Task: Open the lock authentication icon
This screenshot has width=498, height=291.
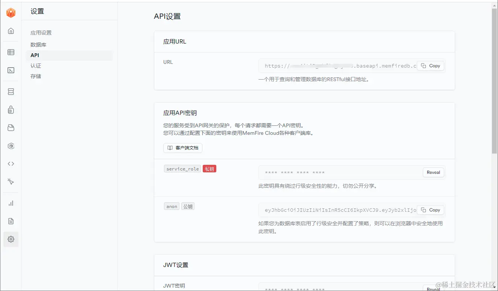Action: [x=11, y=110]
